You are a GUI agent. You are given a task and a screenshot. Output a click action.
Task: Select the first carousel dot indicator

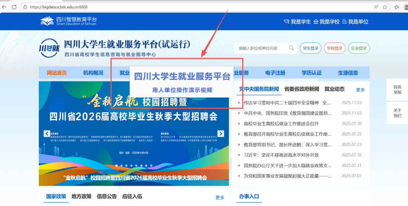click(x=116, y=166)
